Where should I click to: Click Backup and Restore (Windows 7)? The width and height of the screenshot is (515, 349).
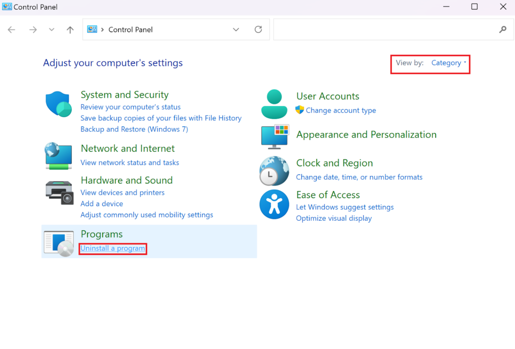(134, 129)
